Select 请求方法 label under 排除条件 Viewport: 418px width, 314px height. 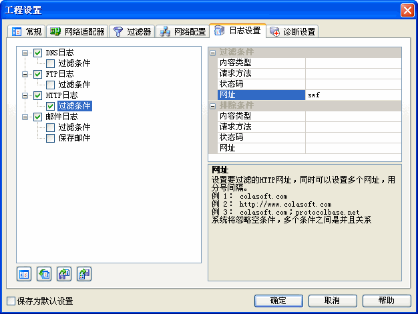tap(235, 127)
